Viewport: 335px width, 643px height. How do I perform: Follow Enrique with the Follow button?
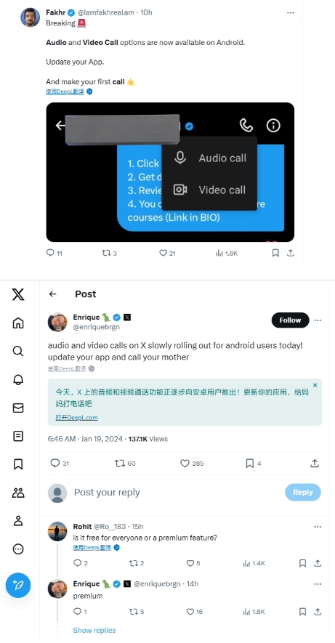pyautogui.click(x=290, y=320)
